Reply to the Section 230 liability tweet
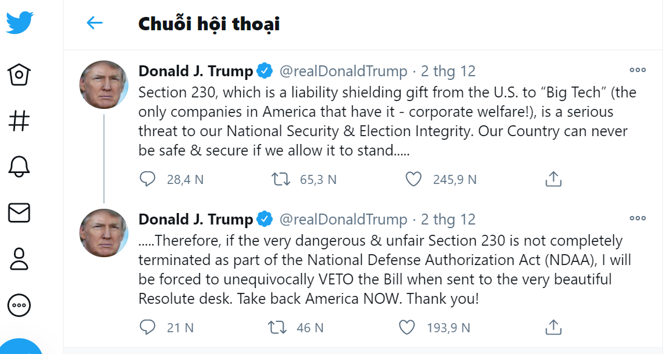Image resolution: width=666 pixels, height=354 pixels. [x=148, y=179]
